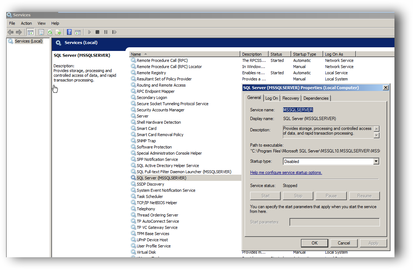This screenshot has height=270, width=413.
Task: Select the SQL Active Directory Helper Service
Action: coord(168,165)
